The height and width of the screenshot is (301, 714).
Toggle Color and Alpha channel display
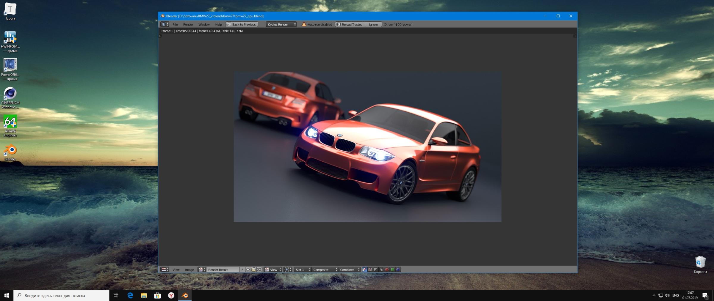[x=364, y=270]
